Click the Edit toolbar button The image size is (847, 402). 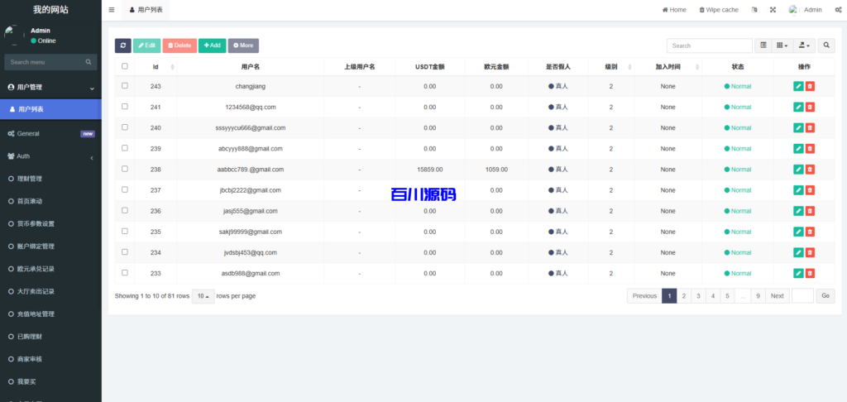147,45
